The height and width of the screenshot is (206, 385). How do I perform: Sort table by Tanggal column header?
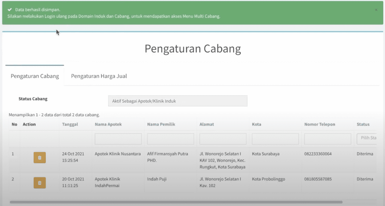pyautogui.click(x=70, y=124)
